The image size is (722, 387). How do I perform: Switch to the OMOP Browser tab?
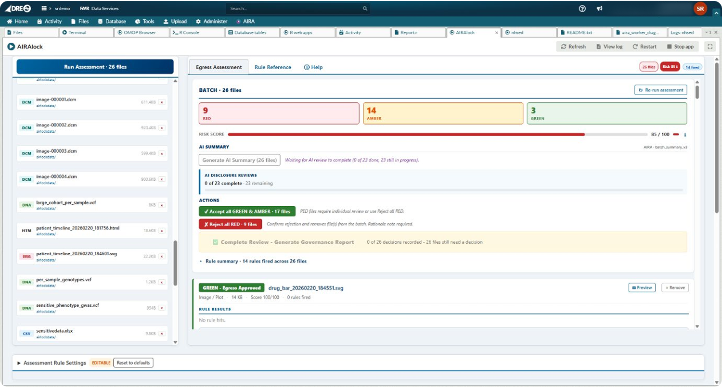142,33
